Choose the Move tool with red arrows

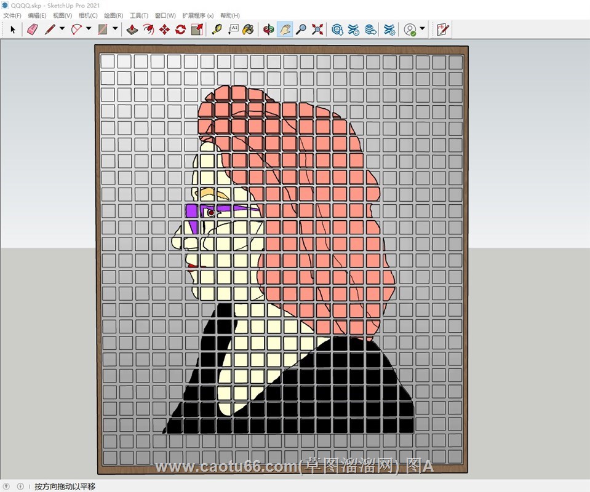tap(164, 29)
